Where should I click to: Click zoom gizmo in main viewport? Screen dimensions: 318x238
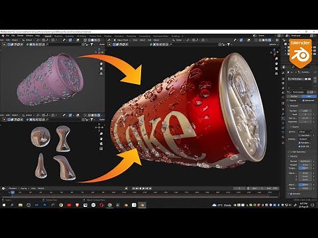coord(276,59)
